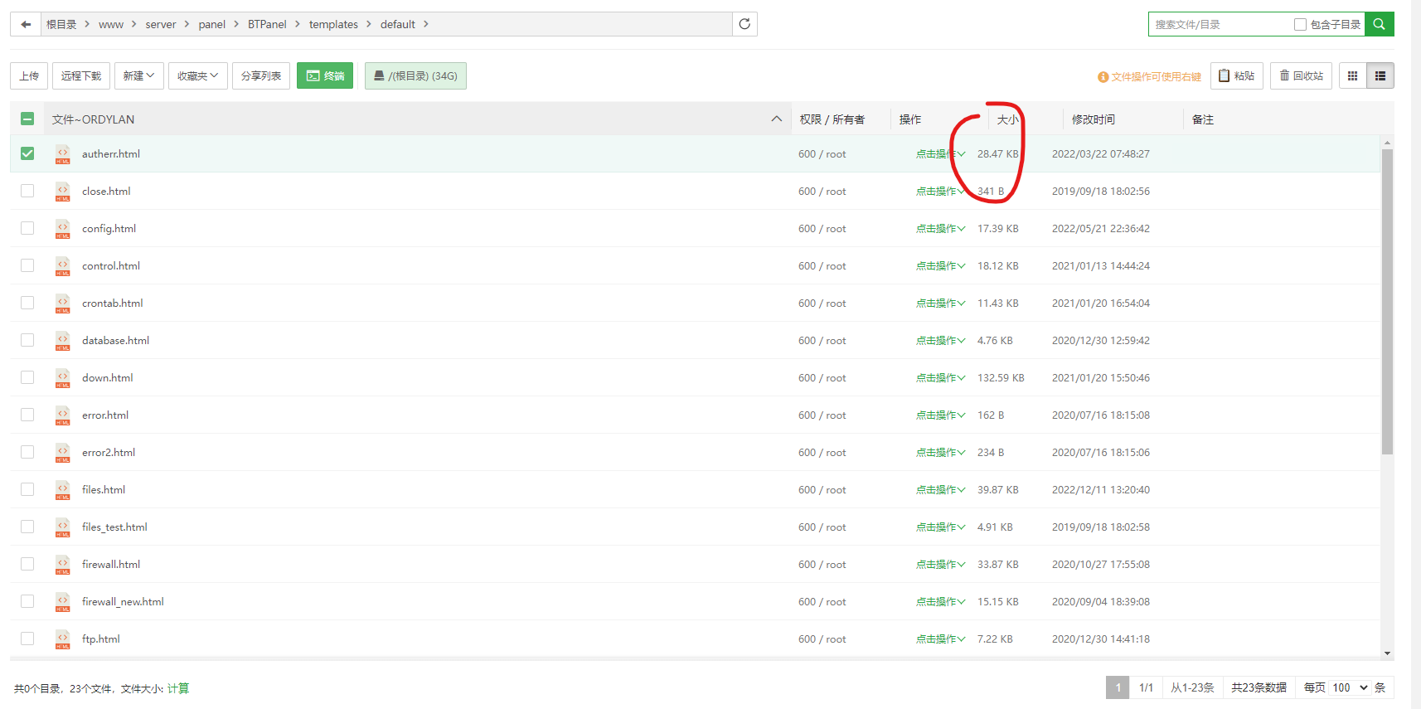1421x709 pixels.
Task: Navigate to the templates breadcrumb
Action: 333,25
